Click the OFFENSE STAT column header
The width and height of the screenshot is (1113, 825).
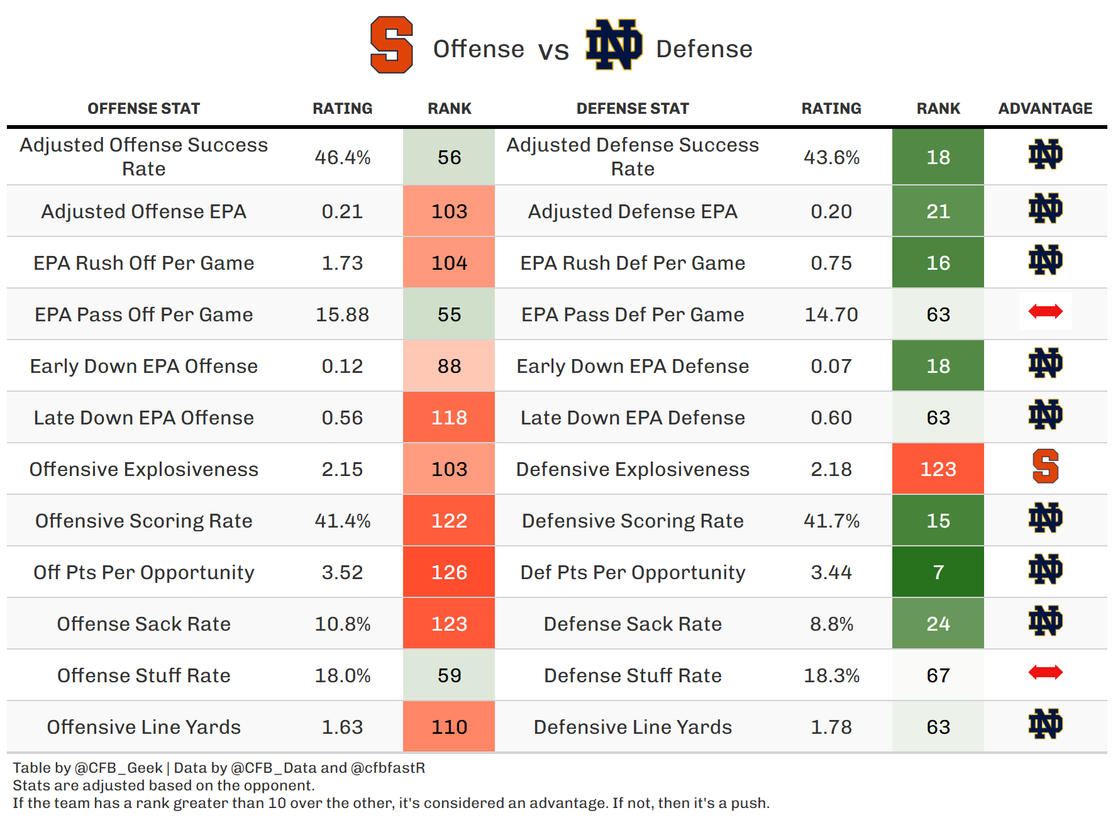143,109
